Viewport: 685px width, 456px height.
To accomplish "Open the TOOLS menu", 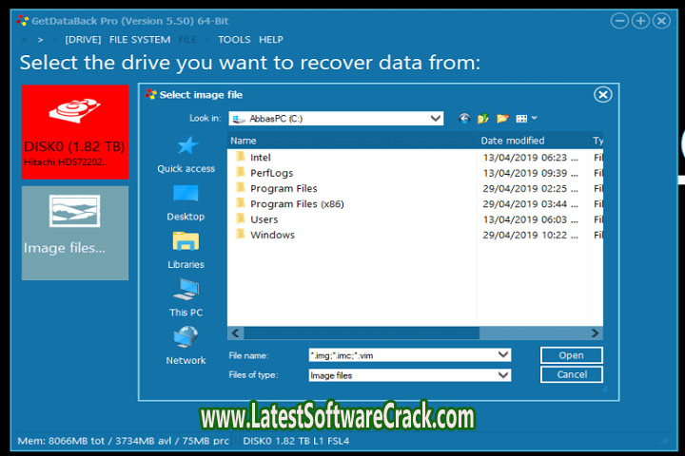I will tap(234, 40).
